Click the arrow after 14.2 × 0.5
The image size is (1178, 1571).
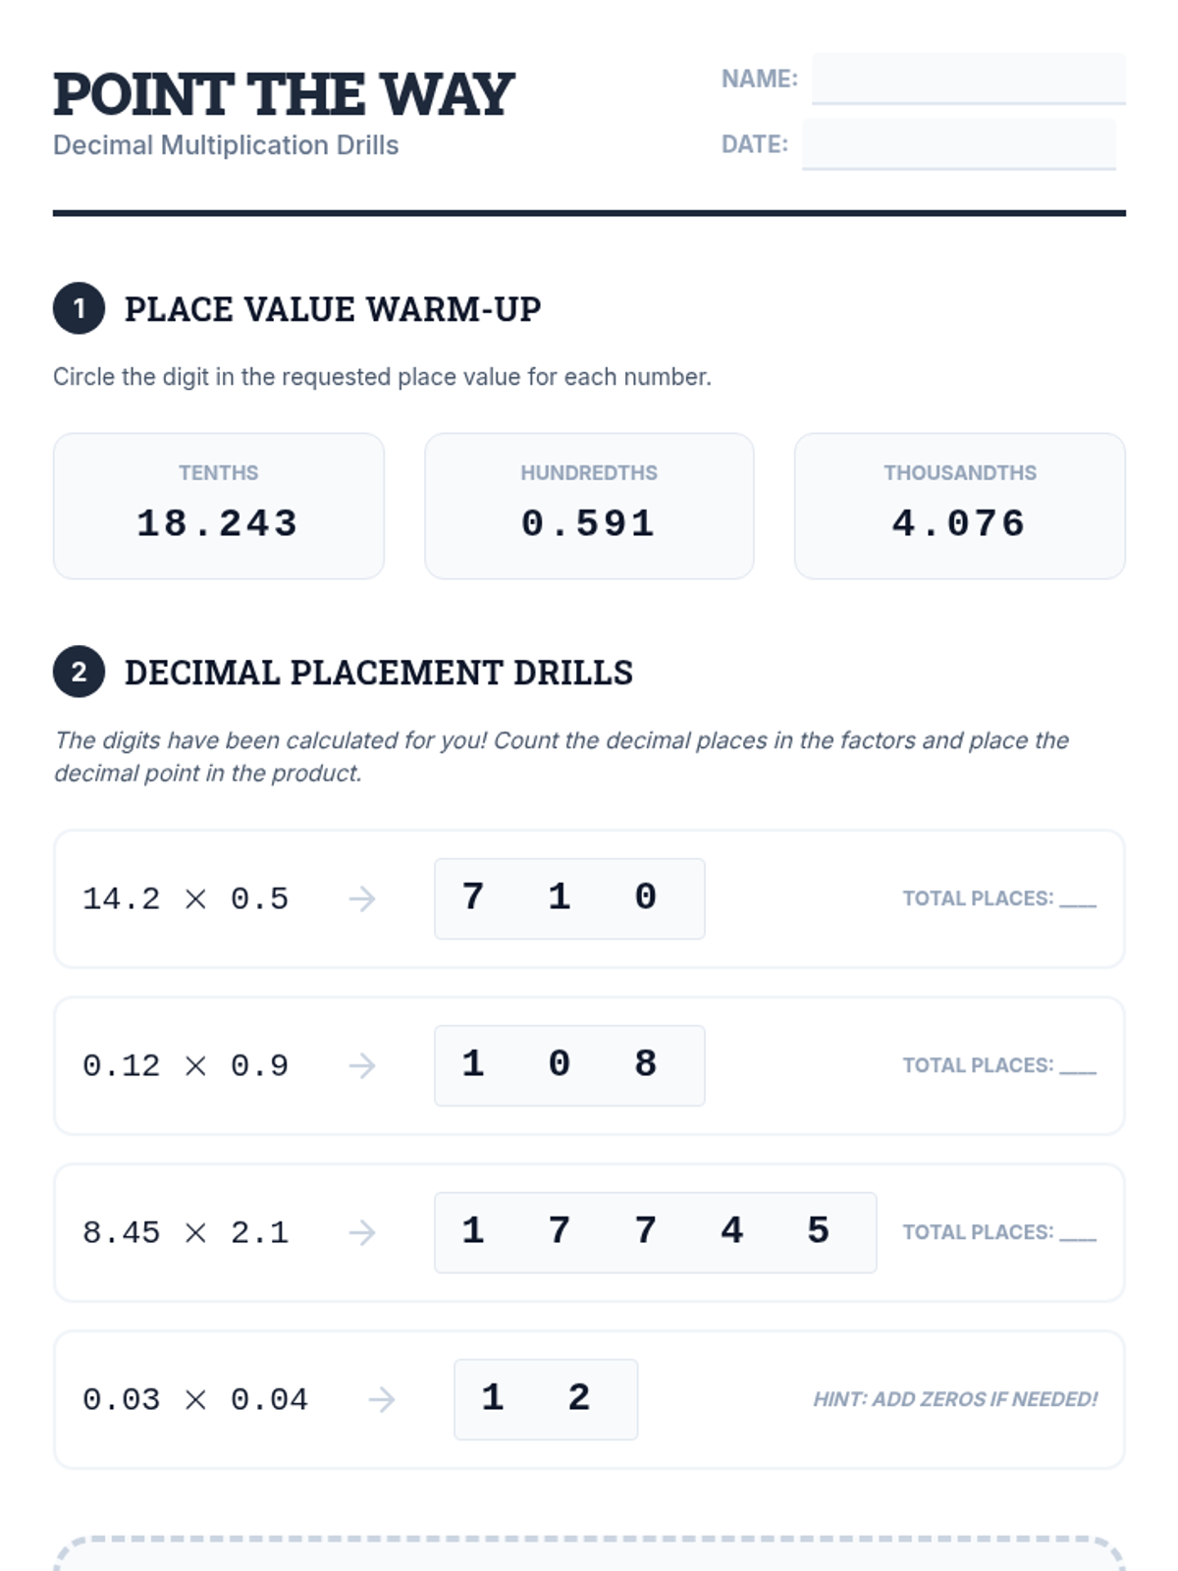coord(362,898)
